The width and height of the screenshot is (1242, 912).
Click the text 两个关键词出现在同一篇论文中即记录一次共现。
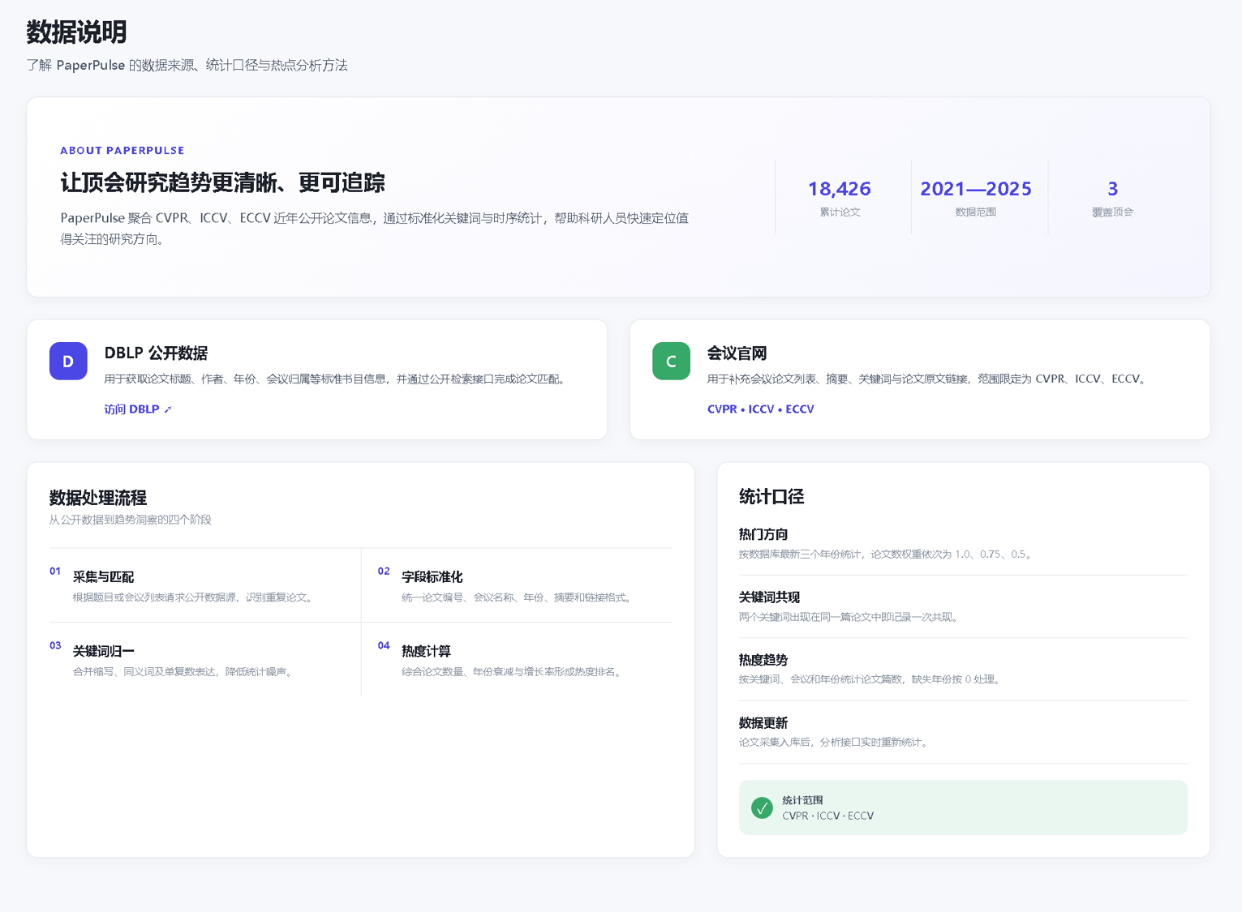click(850, 617)
